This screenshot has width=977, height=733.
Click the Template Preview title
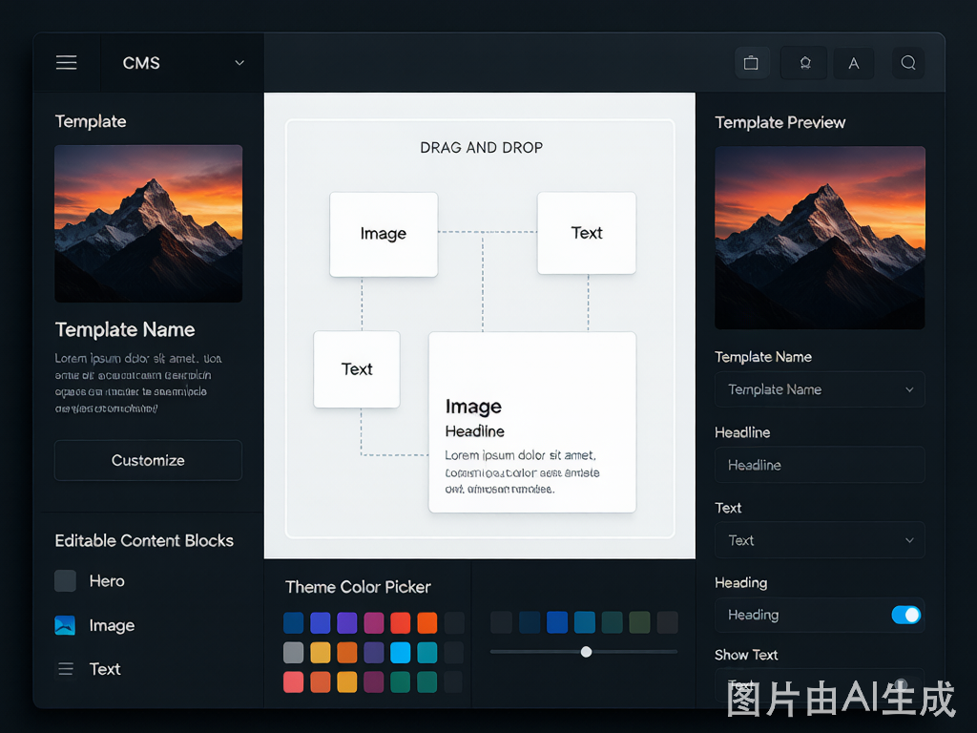pyautogui.click(x=780, y=123)
